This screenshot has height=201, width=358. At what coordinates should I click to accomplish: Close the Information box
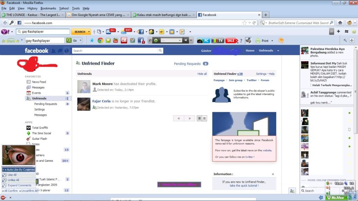(x=273, y=174)
